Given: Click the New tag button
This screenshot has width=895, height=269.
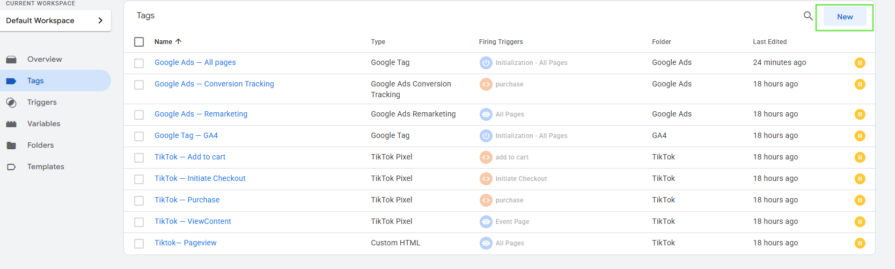Looking at the screenshot, I should (845, 17).
